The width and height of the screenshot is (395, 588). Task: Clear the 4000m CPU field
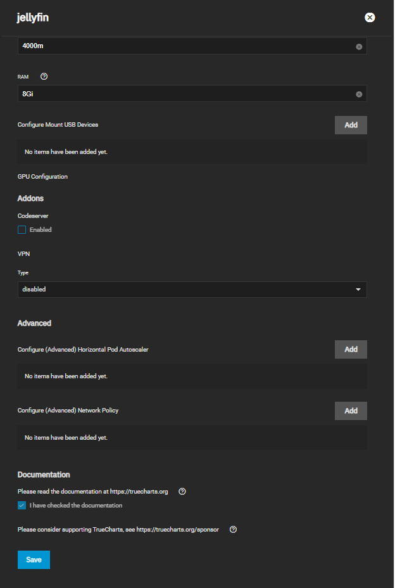(x=359, y=46)
